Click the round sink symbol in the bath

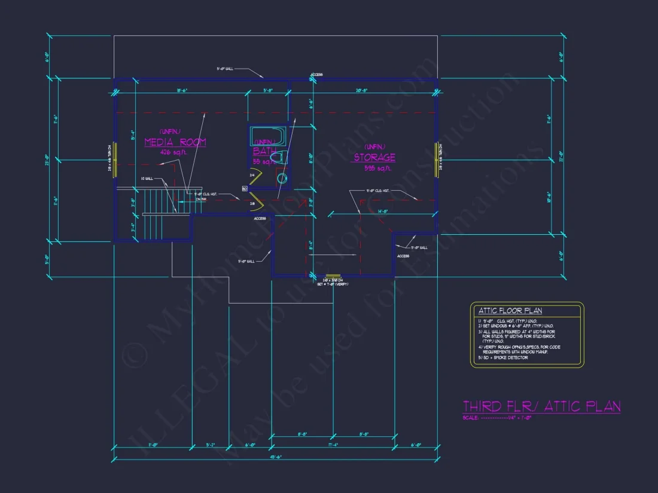pos(282,177)
